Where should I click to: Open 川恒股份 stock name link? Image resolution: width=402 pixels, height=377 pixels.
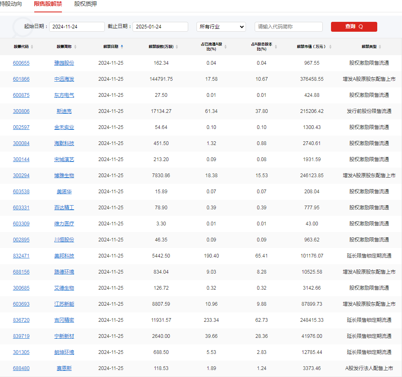pos(64,240)
